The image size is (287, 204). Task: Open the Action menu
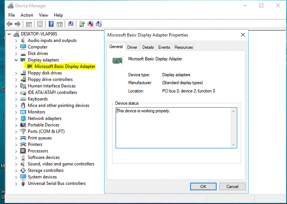pyautogui.click(x=27, y=15)
